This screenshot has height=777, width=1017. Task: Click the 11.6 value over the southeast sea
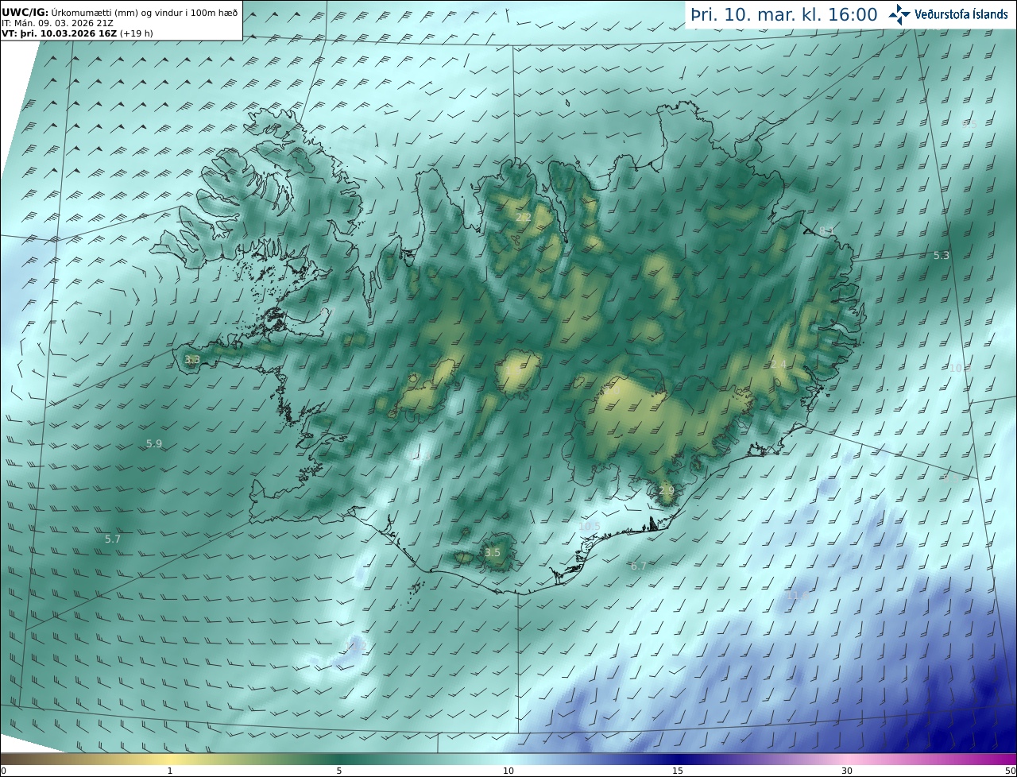797,595
